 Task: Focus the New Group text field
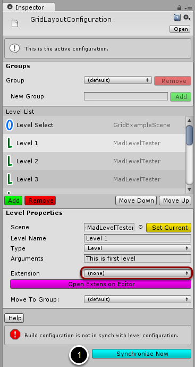point(126,96)
